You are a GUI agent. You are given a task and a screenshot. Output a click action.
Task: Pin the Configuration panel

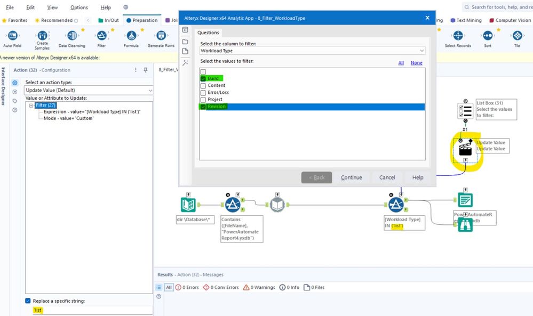(146, 70)
